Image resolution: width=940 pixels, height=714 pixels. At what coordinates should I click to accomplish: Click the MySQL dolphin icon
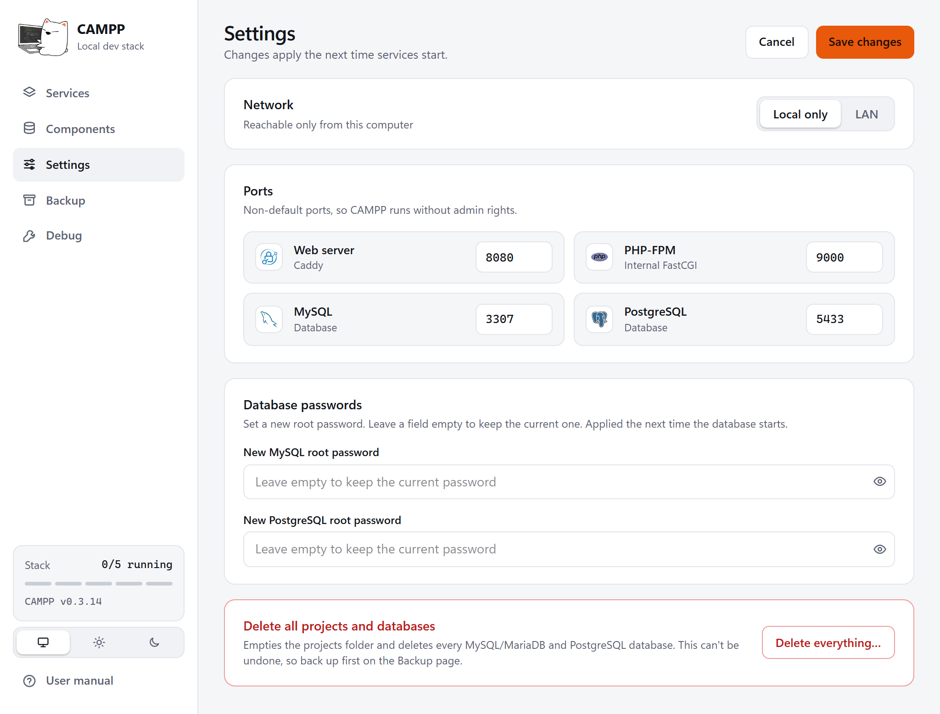click(269, 319)
